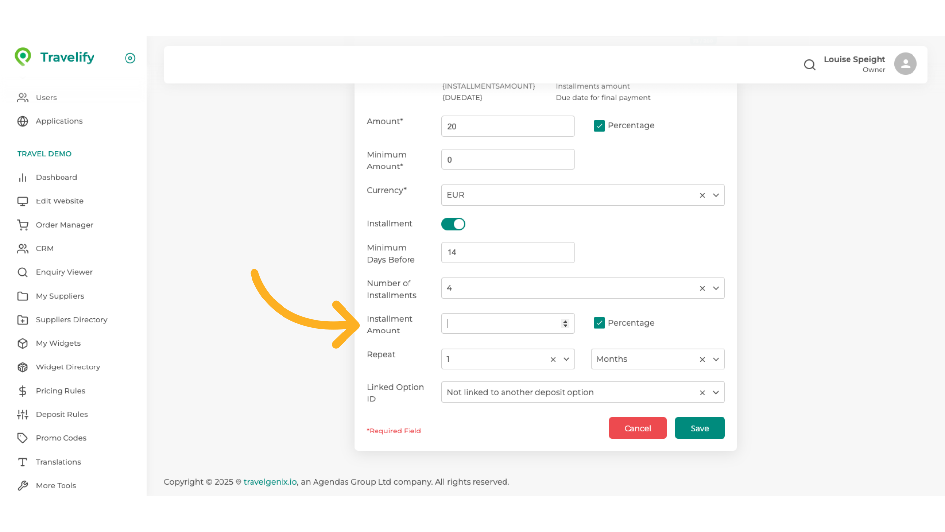Select the CRM sidebar icon
Screen dimensions: 945x532
tap(23, 248)
